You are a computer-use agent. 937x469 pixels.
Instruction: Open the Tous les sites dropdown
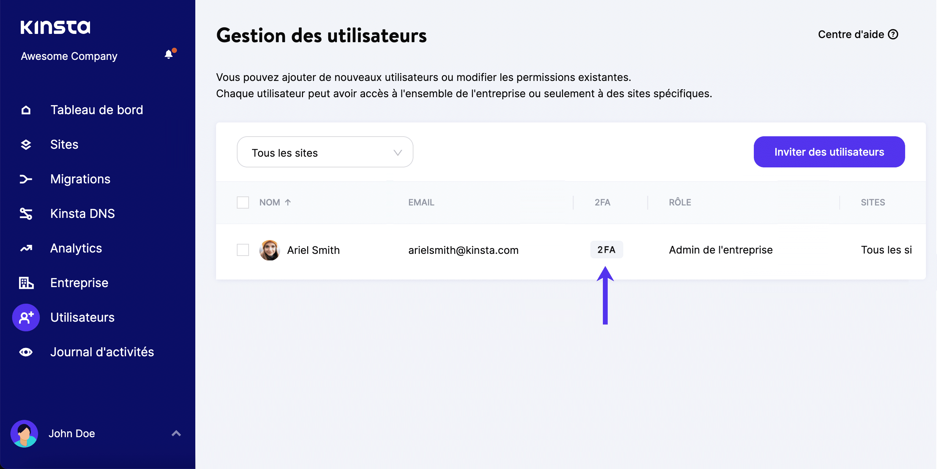click(325, 152)
